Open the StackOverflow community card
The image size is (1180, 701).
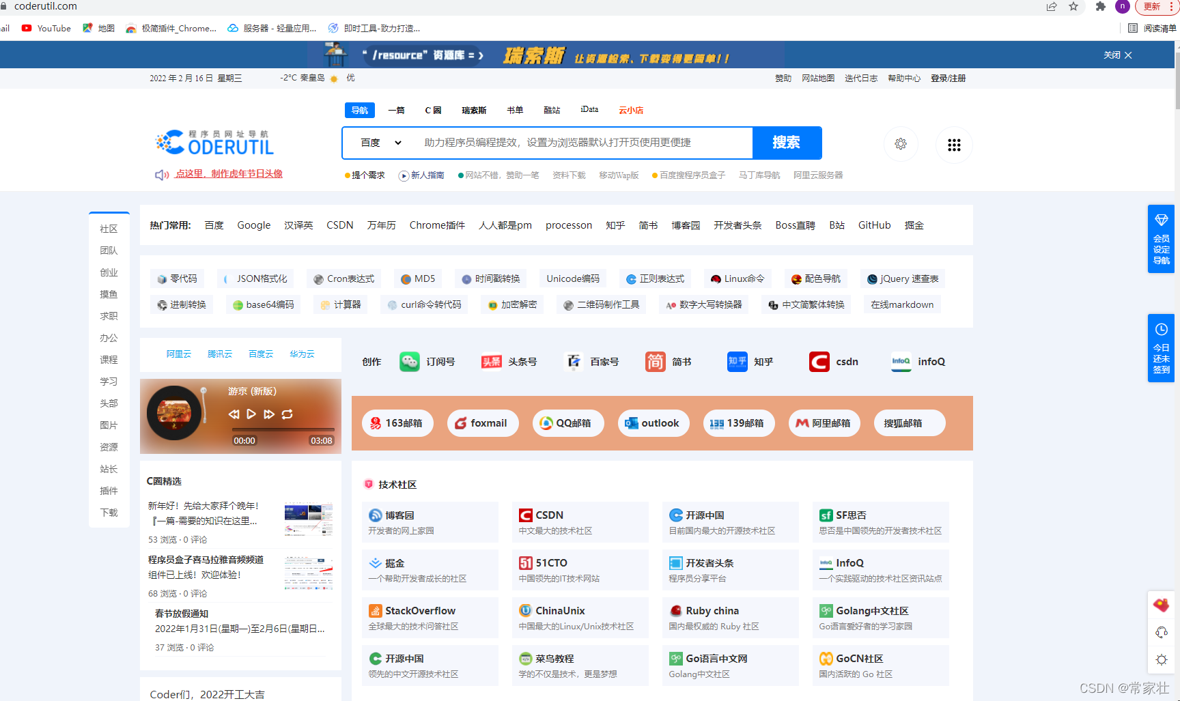coord(430,618)
